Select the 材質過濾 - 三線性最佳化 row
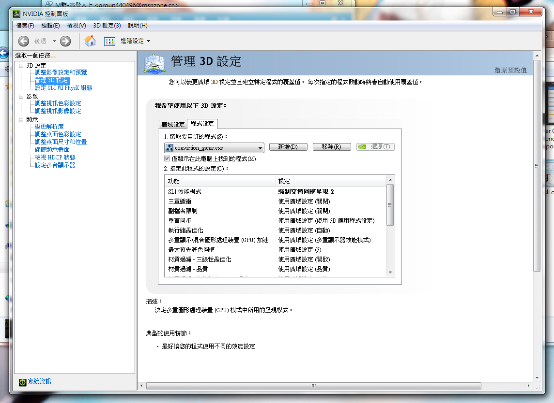Viewport: 554px width, 403px height. tap(276, 259)
